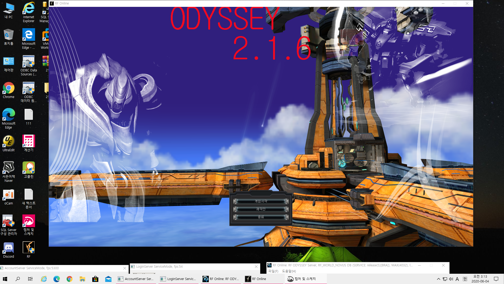The height and width of the screenshot is (284, 504).
Task: Open the clock showing 오전 3:13
Action: pyautogui.click(x=480, y=279)
